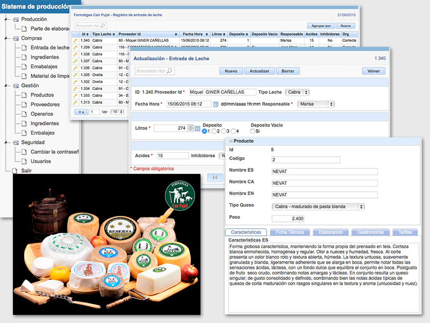Image resolution: width=430 pixels, height=323 pixels.
Task: Open calendar picker next to Fecha Hora
Action: point(216,104)
